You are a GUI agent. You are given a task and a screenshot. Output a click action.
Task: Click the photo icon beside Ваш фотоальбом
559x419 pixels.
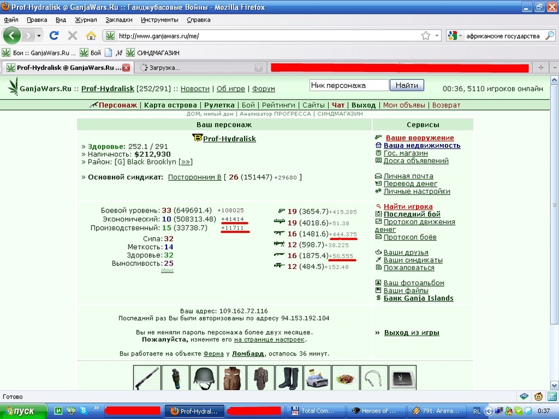tap(379, 283)
